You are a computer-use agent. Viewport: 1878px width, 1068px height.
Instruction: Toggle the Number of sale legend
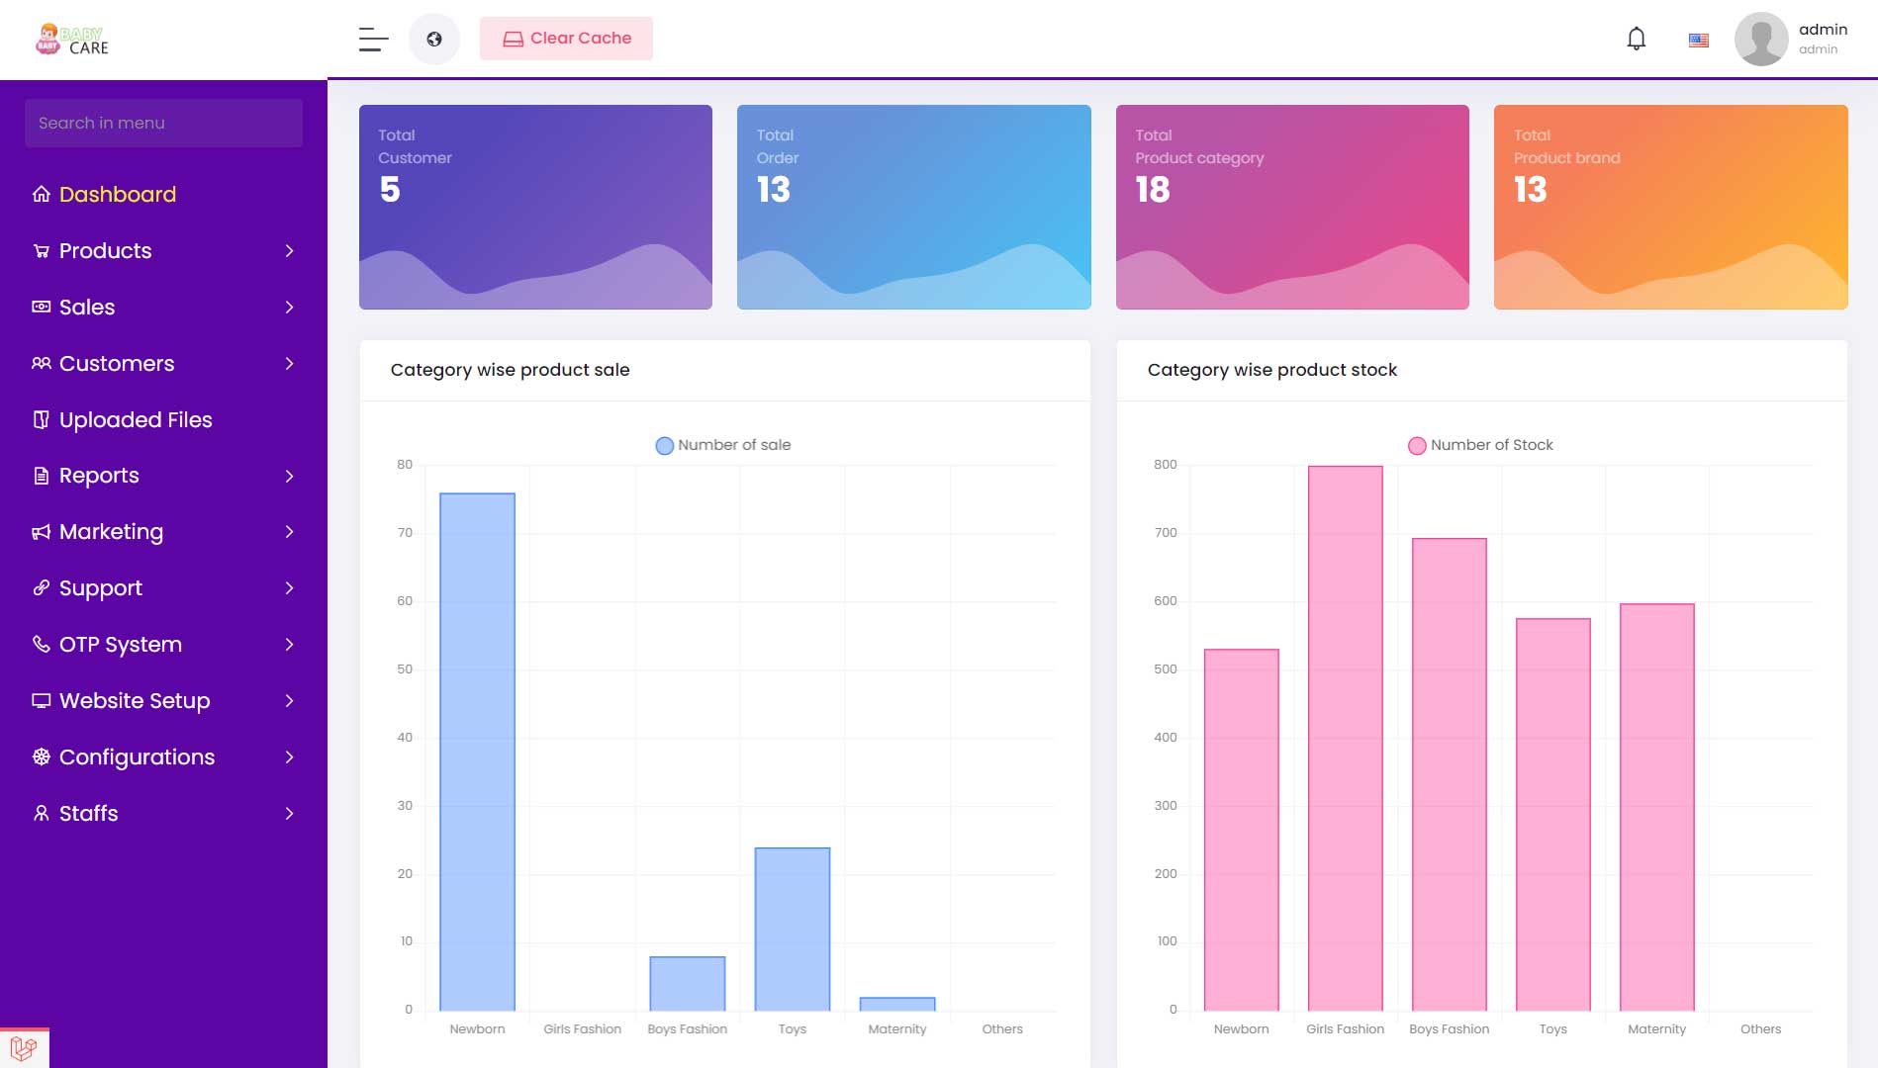[723, 445]
